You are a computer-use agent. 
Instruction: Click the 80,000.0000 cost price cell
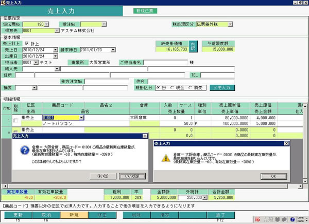pos(231,118)
